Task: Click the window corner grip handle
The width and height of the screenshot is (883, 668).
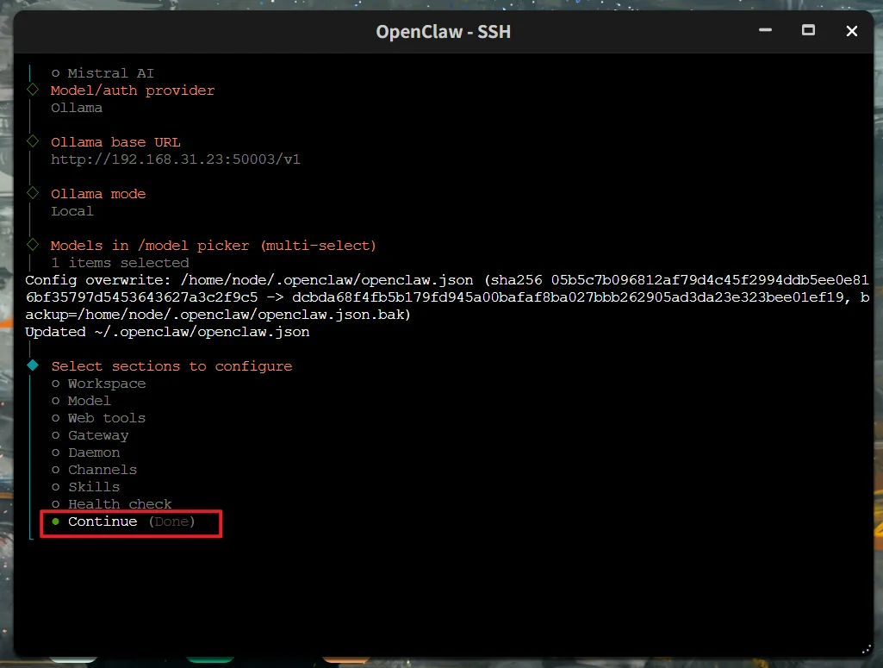Action: tap(866, 649)
